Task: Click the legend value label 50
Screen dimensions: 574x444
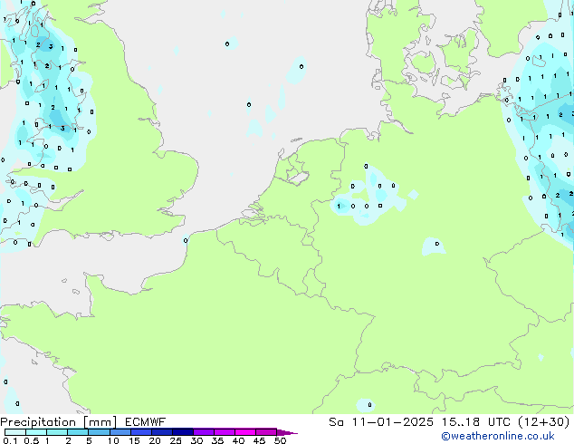Action: click(280, 441)
